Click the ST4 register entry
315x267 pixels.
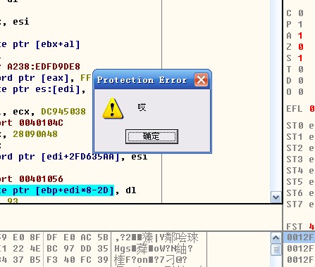[300, 171]
